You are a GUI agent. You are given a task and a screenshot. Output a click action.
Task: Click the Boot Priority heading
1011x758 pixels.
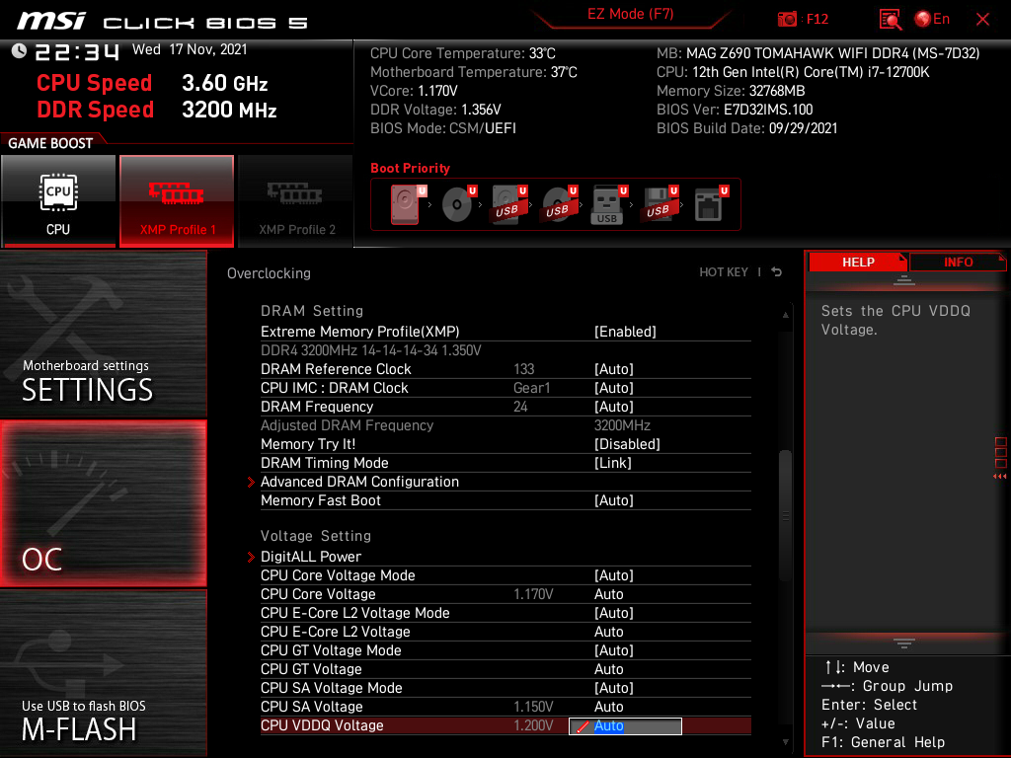[410, 168]
